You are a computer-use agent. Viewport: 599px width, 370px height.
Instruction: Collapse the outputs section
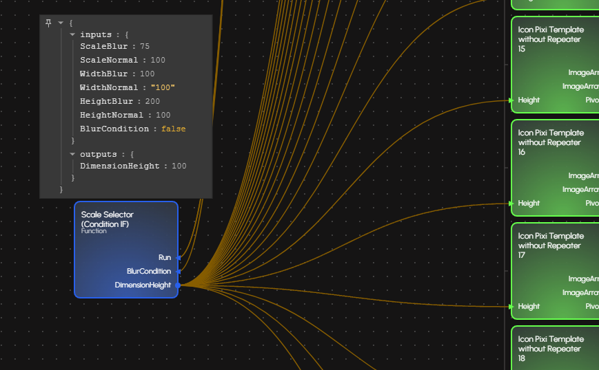point(72,154)
